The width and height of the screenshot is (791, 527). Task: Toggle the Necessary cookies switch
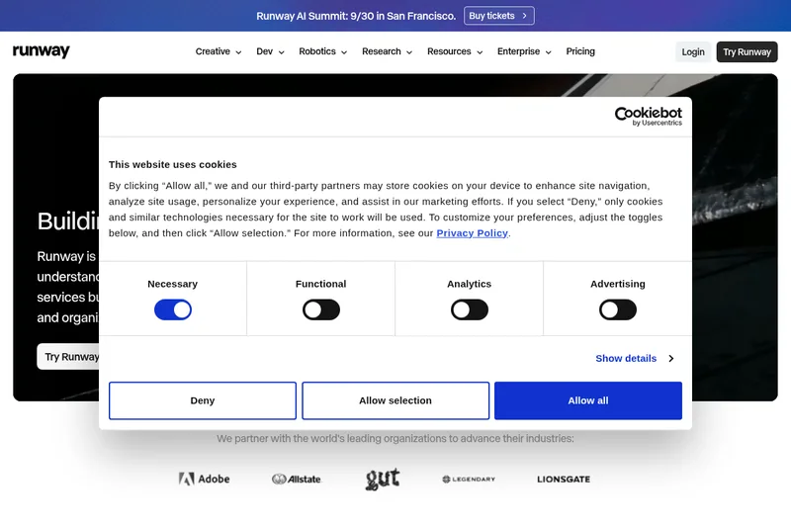pyautogui.click(x=172, y=309)
